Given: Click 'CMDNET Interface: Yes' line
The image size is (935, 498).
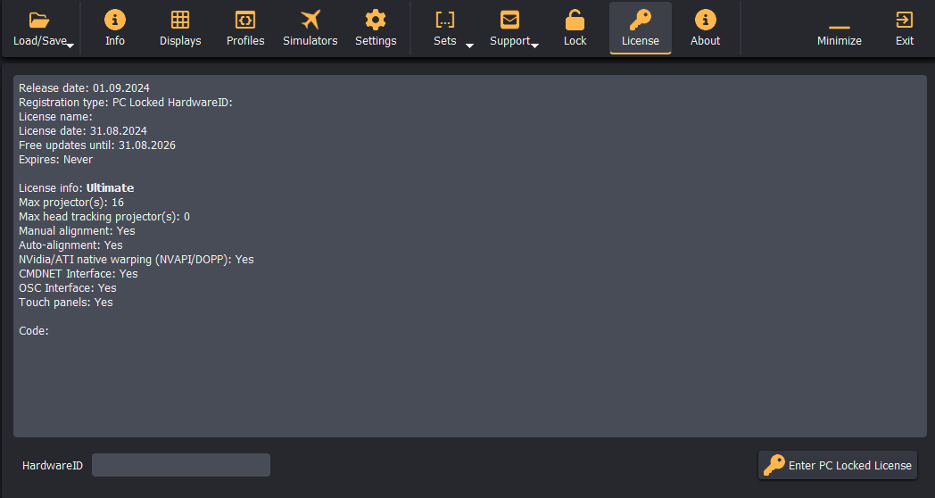Looking at the screenshot, I should click(x=79, y=274).
